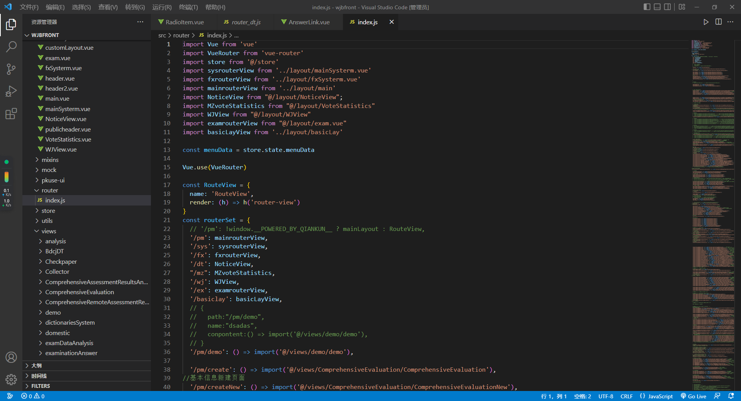Open the 运行(R) menu
Screen dimensions: 741x401
(x=162, y=7)
